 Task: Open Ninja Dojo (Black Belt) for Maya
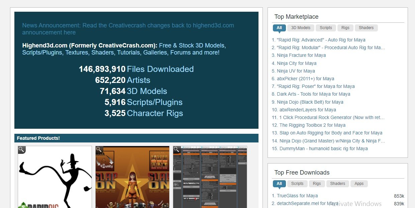(310, 102)
